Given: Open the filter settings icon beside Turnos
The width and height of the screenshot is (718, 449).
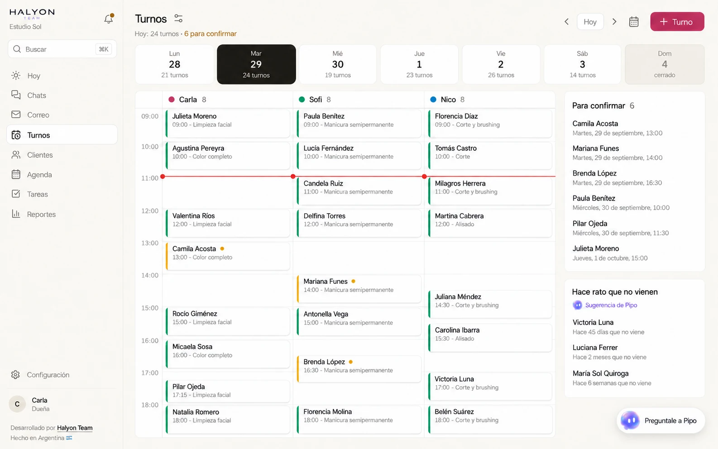Looking at the screenshot, I should (178, 19).
